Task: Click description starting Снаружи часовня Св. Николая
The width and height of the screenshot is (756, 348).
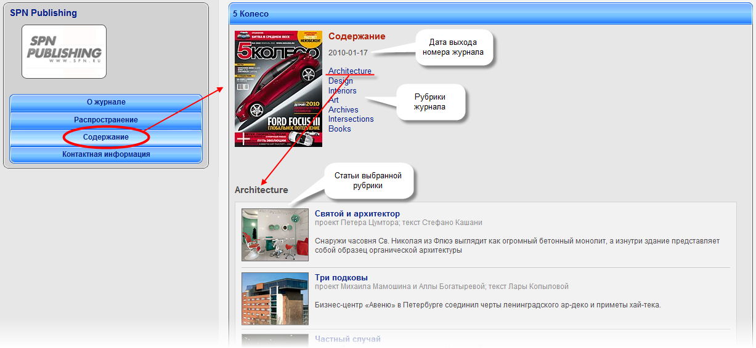Action: tap(517, 245)
